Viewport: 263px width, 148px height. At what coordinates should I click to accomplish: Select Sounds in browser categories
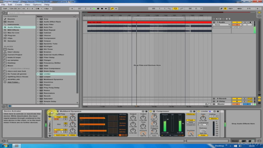tap(11, 19)
